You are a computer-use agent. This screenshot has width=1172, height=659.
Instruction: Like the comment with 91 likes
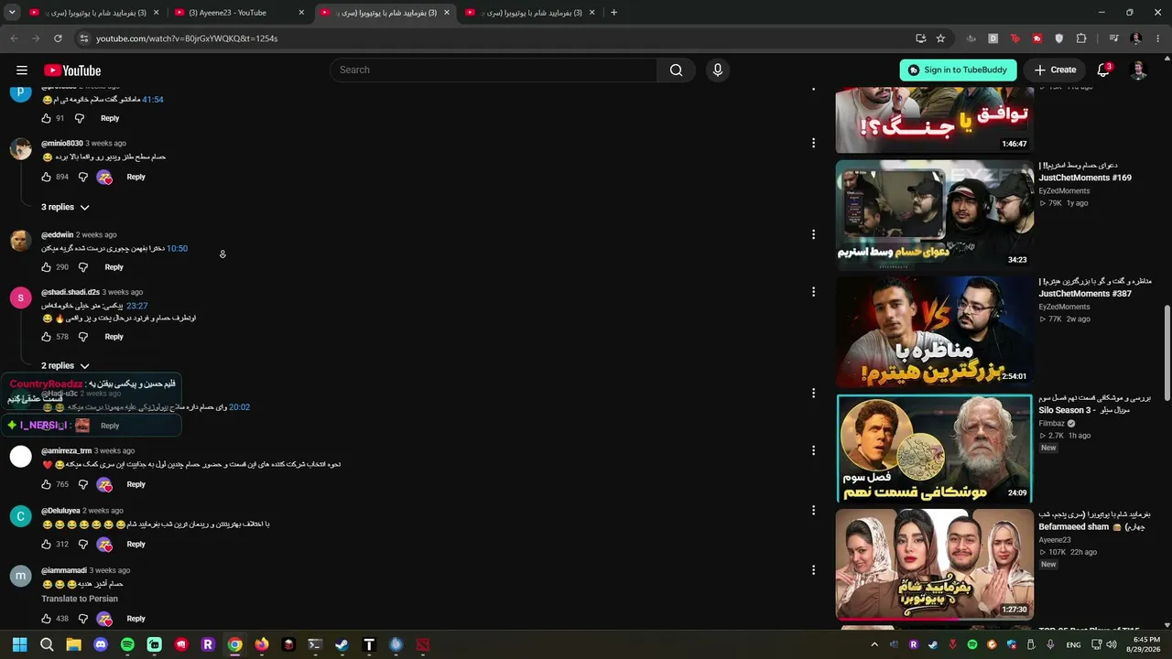(x=47, y=118)
